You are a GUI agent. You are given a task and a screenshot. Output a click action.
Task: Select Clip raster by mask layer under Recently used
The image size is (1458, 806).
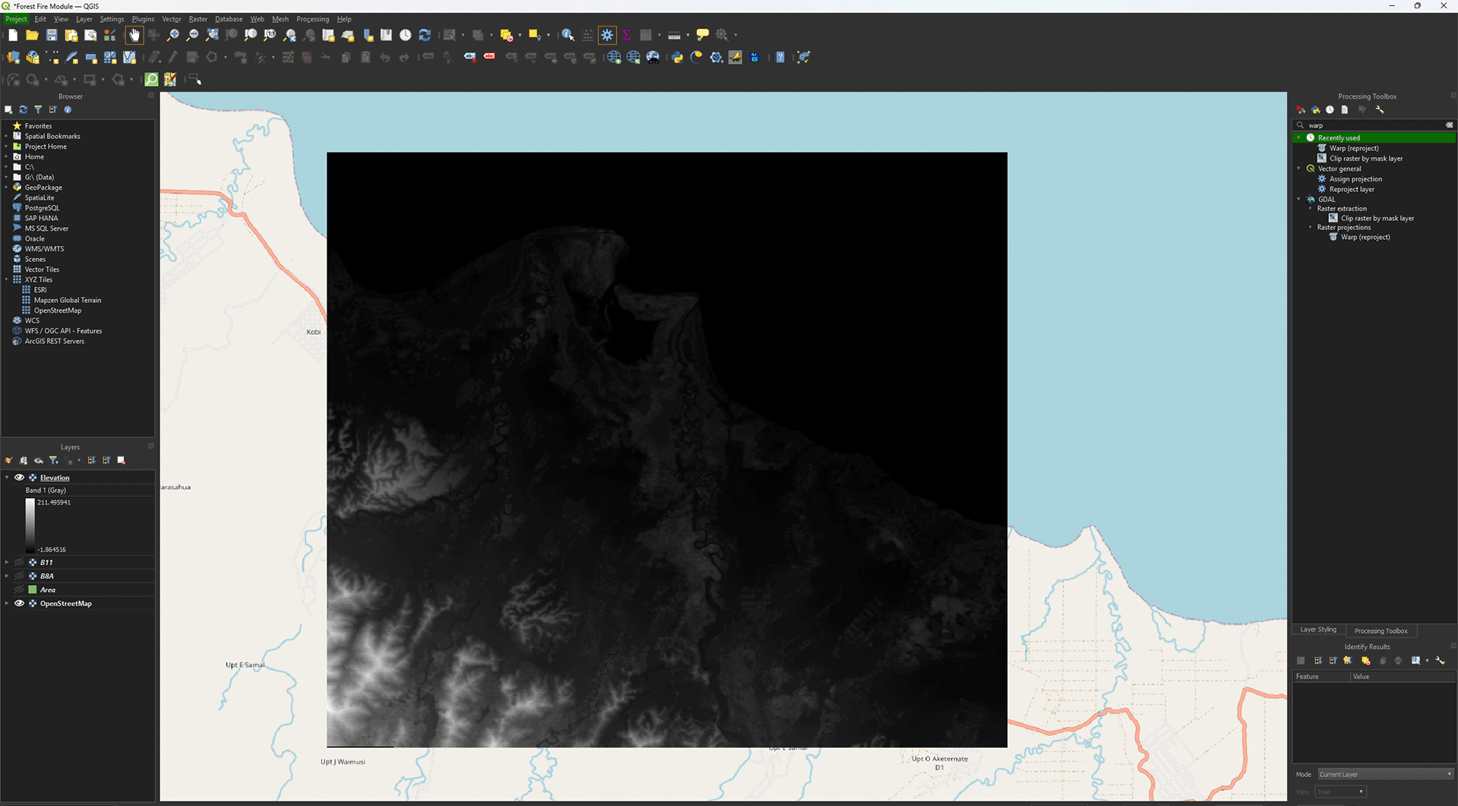[x=1365, y=159]
